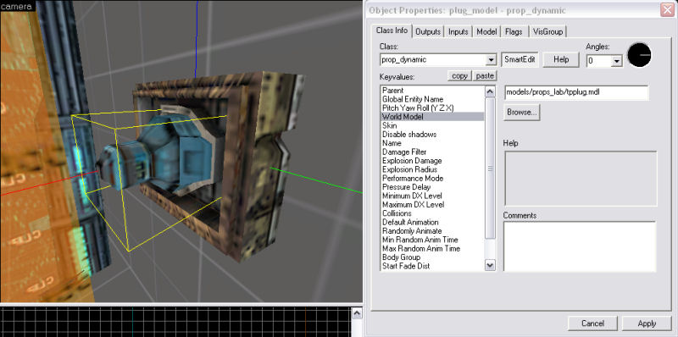Select the Collisions keyvalue
This screenshot has height=337, width=678.
pyautogui.click(x=431, y=213)
